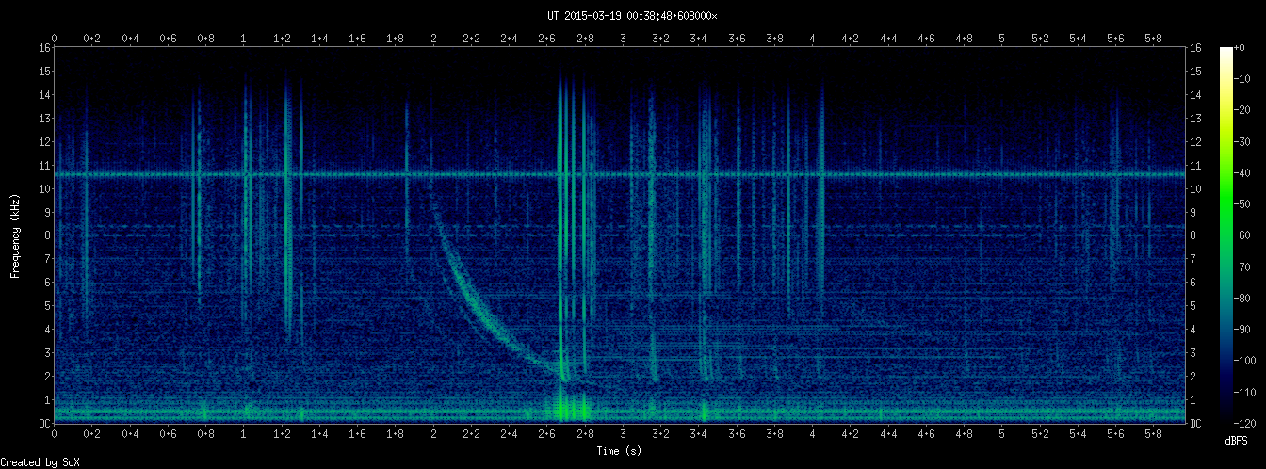Click "DC" on the left frequency axis
The image size is (1266, 469).
(x=44, y=424)
